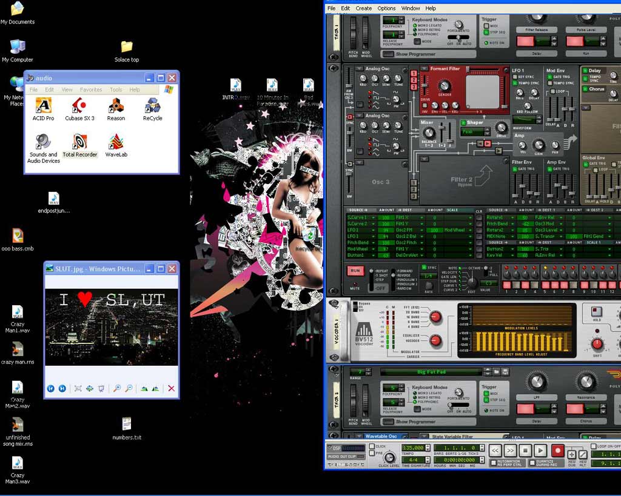The width and height of the screenshot is (621, 496).
Task: Open the Reason File menu
Action: coord(332,8)
